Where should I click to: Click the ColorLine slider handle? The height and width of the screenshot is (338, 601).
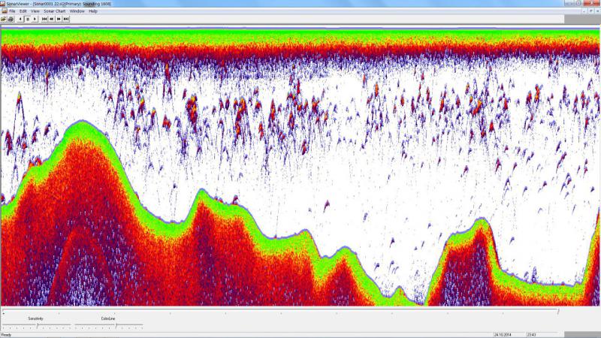click(116, 324)
